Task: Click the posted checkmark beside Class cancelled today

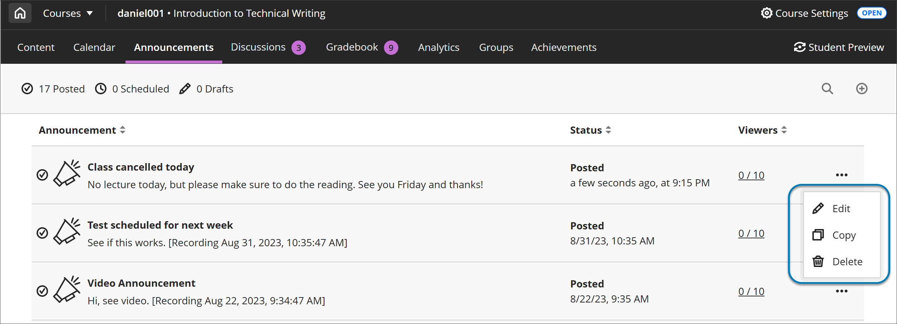Action: coord(43,175)
